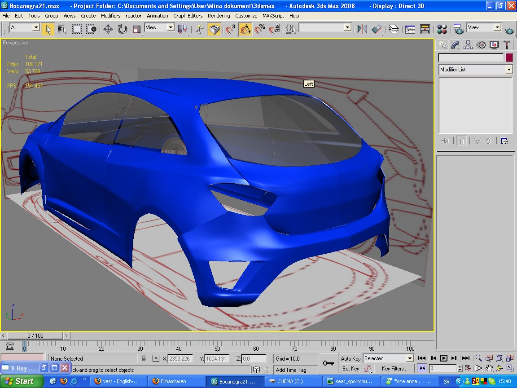The width and height of the screenshot is (517, 388).
Task: Toggle Absolute/Offset transform type-in mode
Action: pyautogui.click(x=156, y=358)
